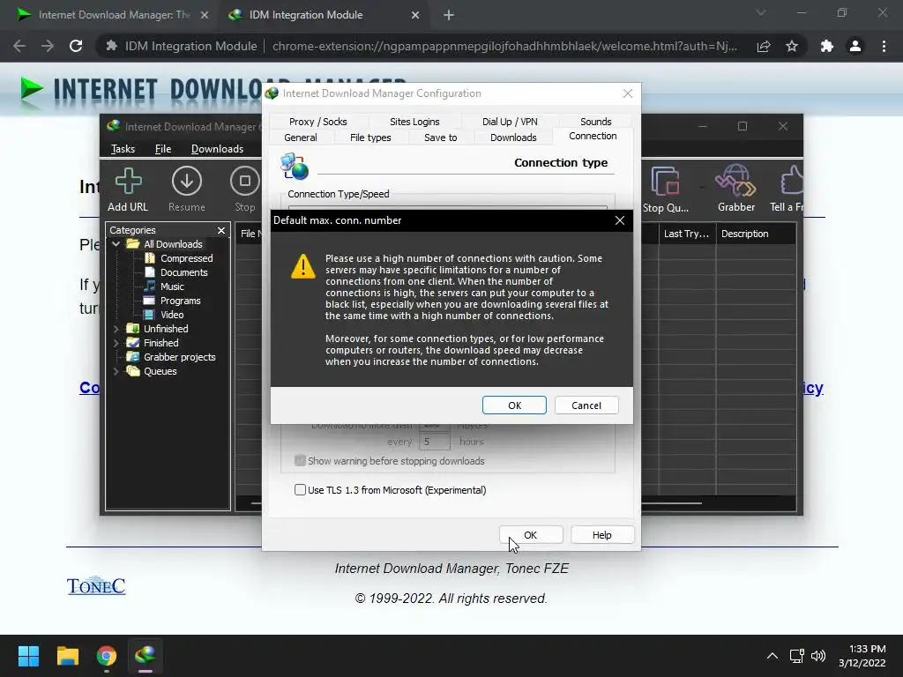Open the Downloads menu in IDM
Screen dimensions: 903x677
217,149
